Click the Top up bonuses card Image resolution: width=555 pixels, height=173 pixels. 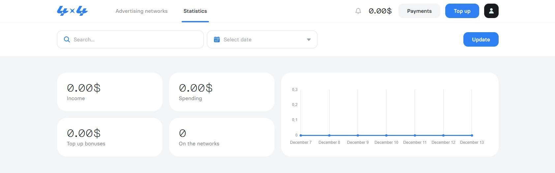pos(109,137)
